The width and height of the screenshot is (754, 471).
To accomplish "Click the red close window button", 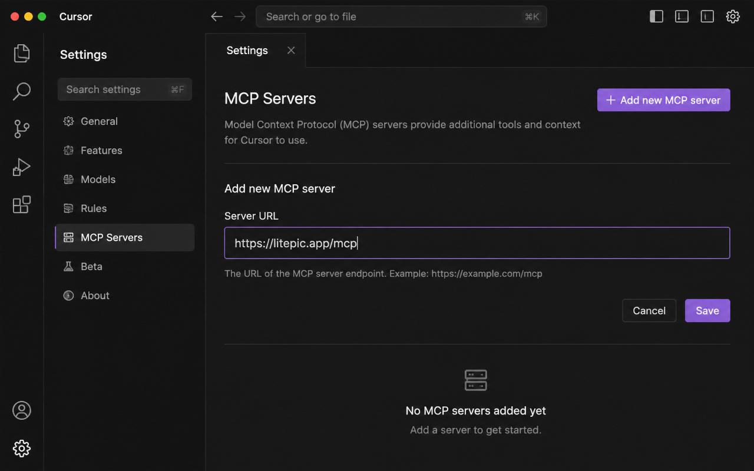I will tap(14, 16).
